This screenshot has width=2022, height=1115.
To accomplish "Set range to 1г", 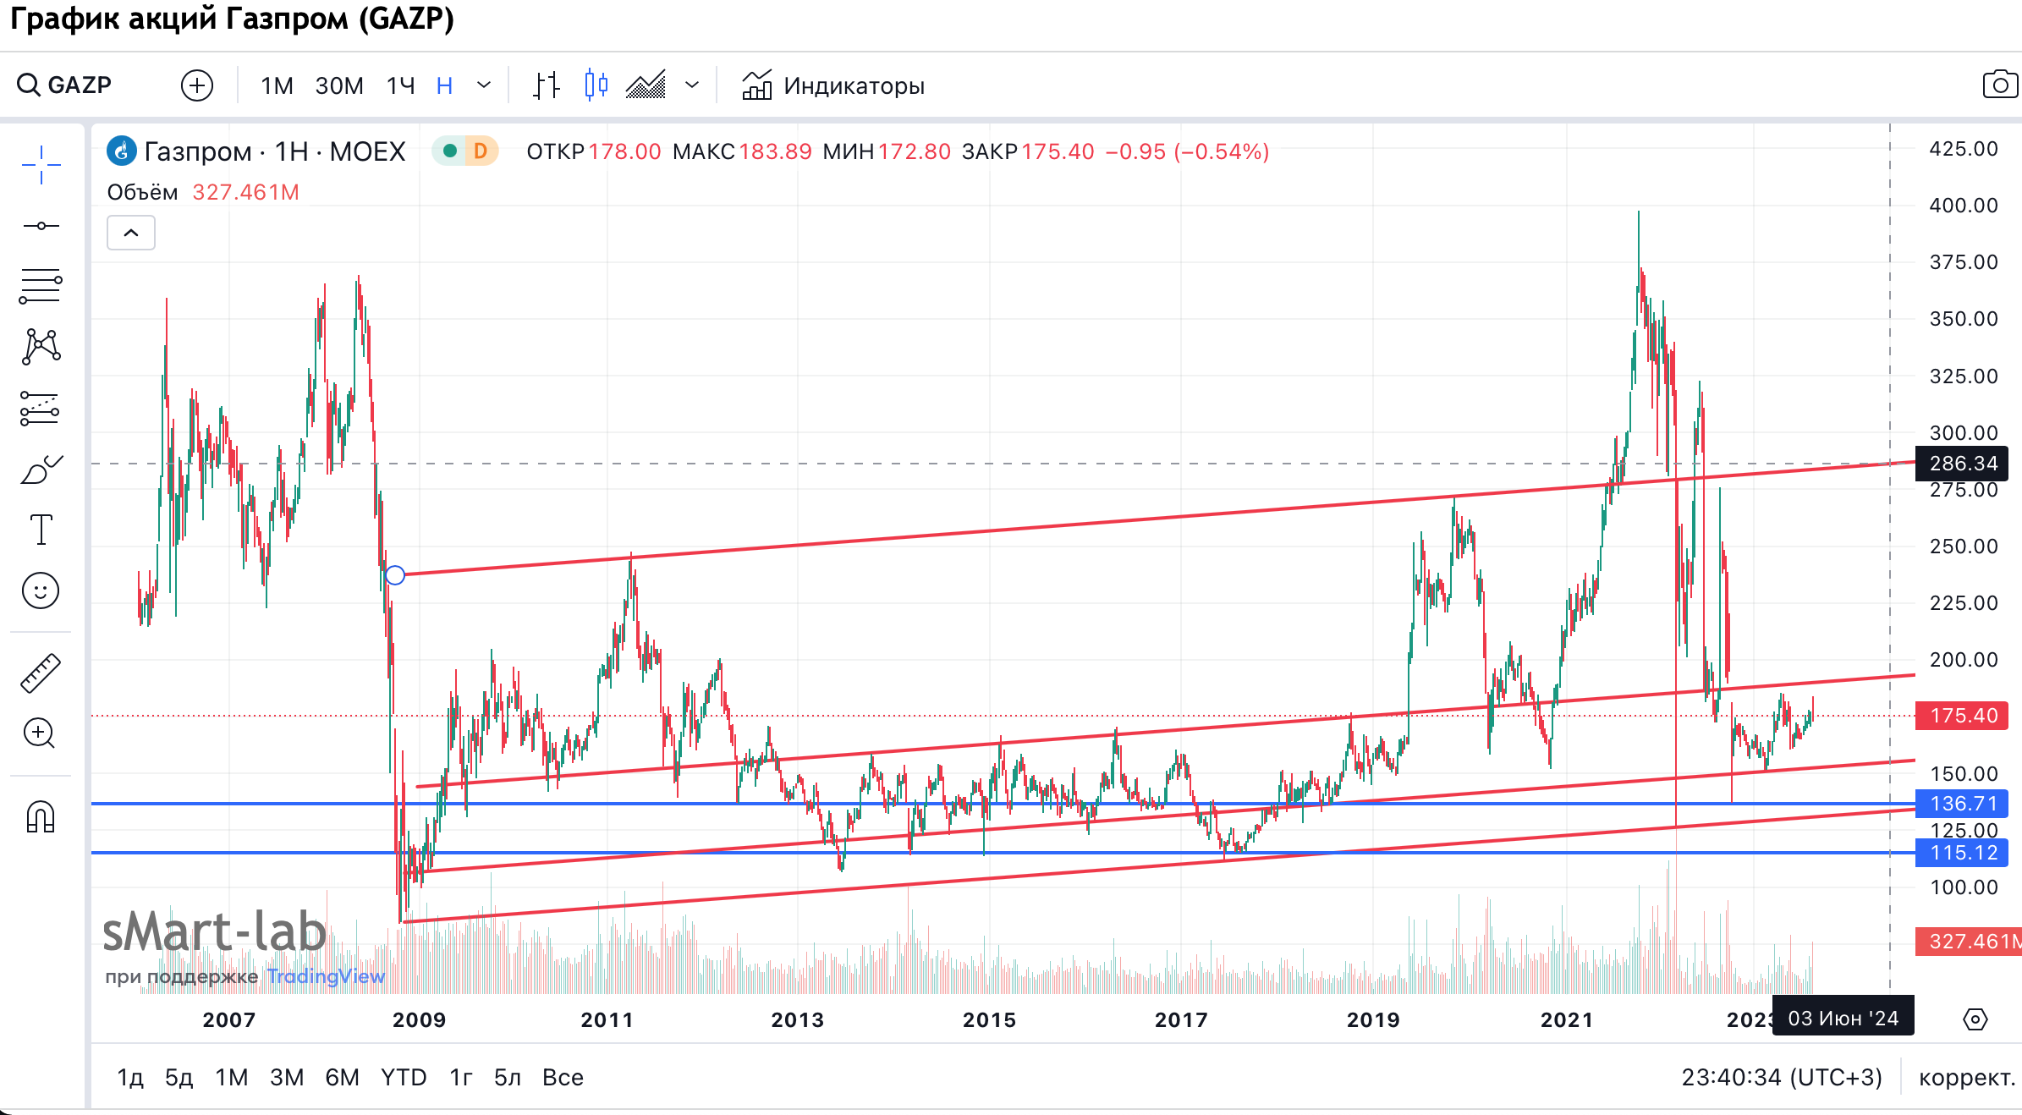I will point(461,1077).
